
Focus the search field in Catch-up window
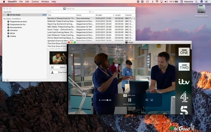(93, 12)
